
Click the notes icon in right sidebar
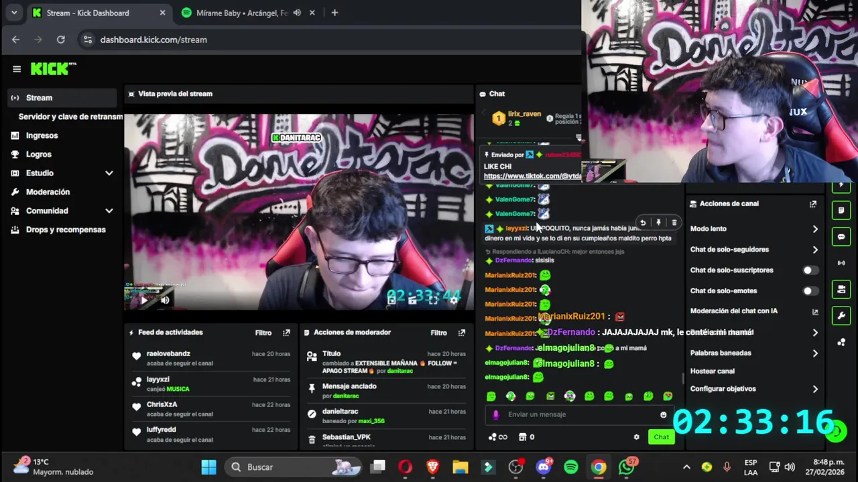pyautogui.click(x=841, y=210)
